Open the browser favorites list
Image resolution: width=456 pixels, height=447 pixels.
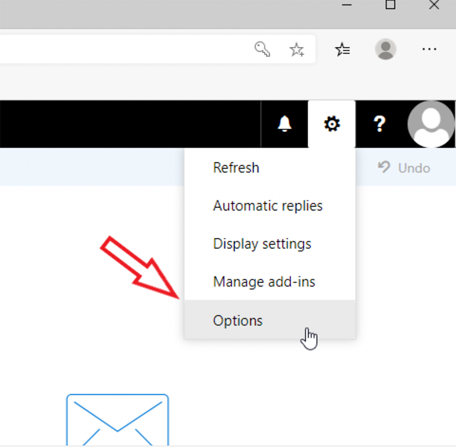(343, 49)
